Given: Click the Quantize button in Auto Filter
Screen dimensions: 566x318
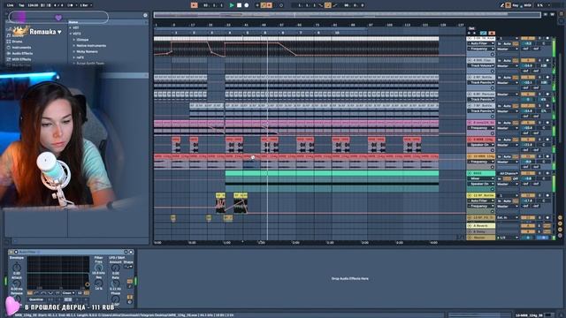Looking at the screenshot, I should [x=35, y=299].
